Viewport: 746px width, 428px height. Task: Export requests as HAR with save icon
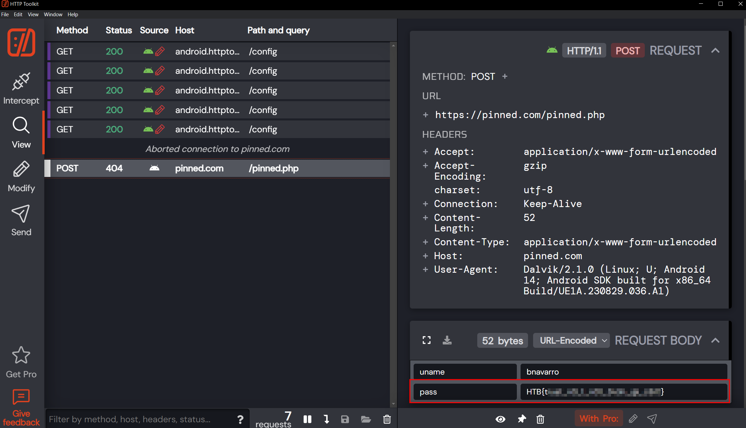345,420
